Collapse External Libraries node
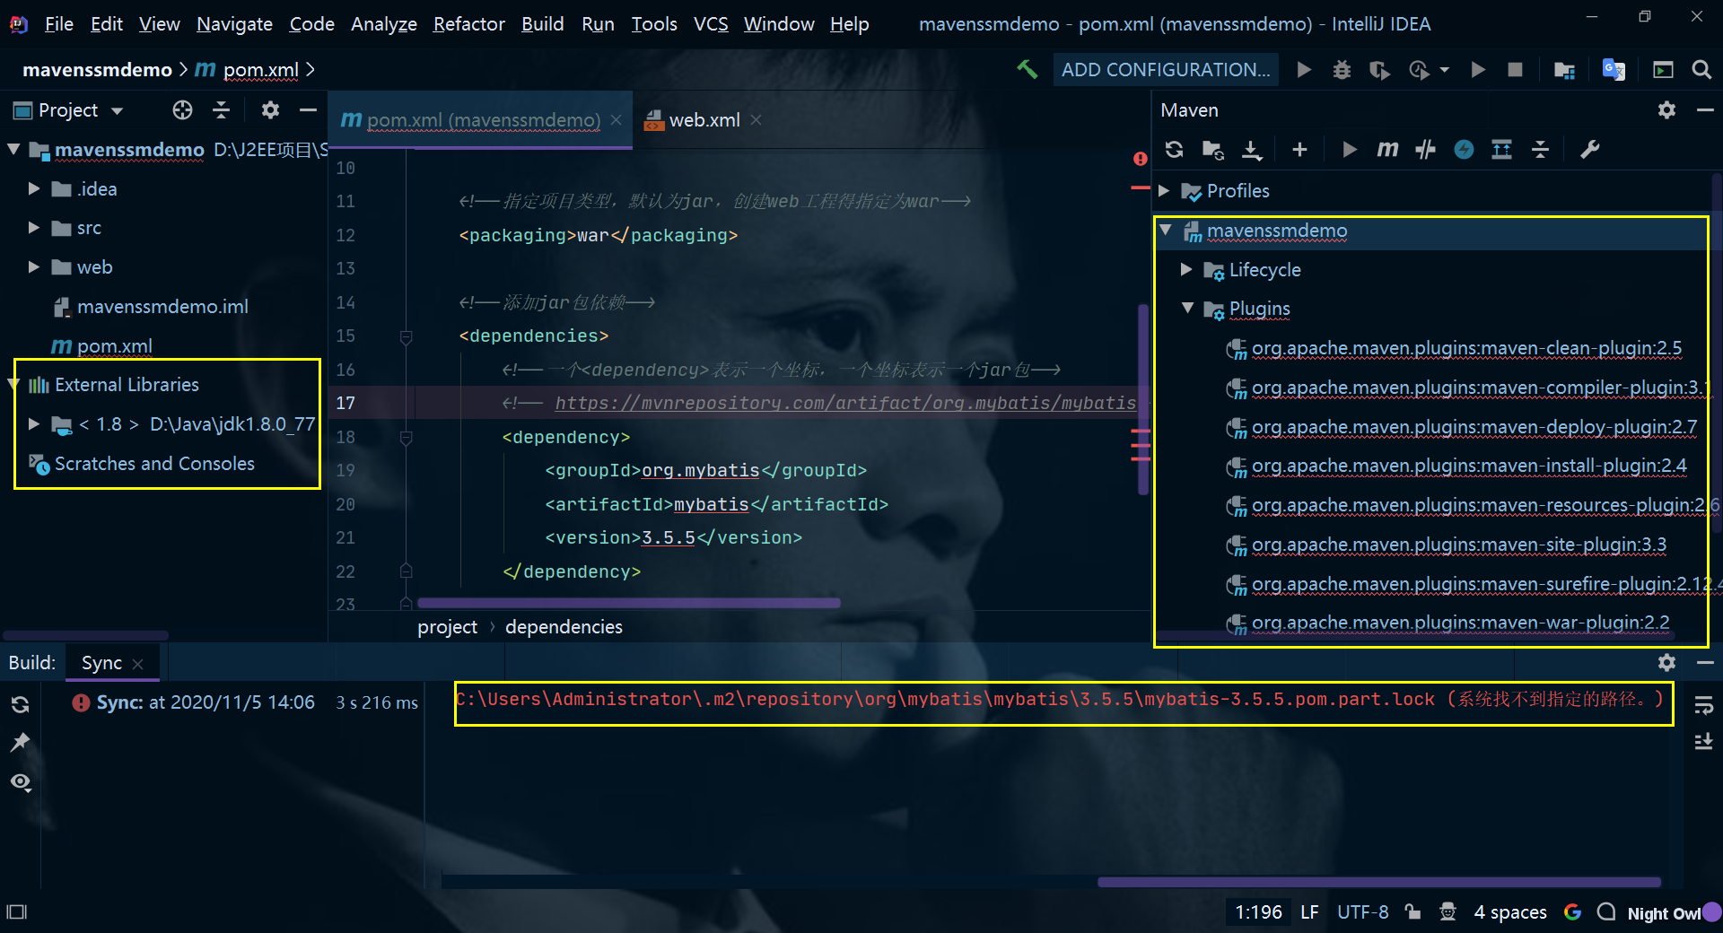 (x=13, y=385)
